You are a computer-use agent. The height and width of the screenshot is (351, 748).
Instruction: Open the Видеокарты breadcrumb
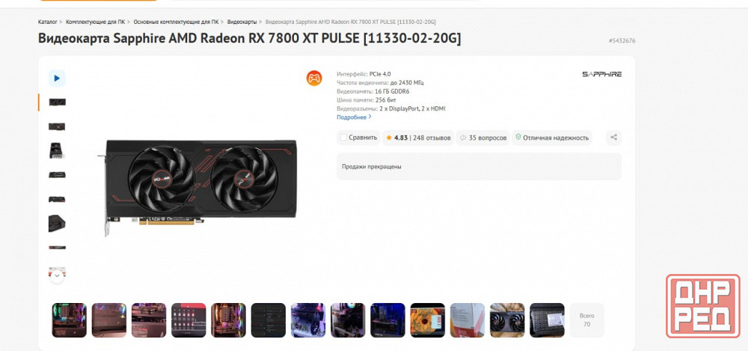point(242,22)
